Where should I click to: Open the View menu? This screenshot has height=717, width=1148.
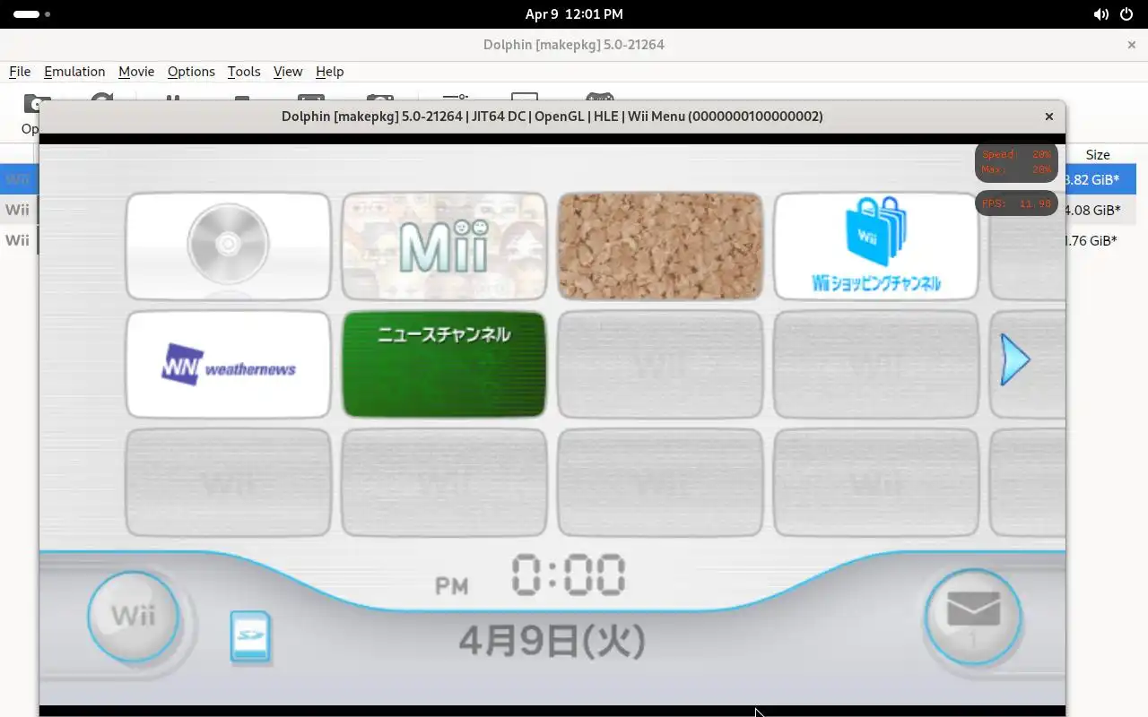(288, 72)
